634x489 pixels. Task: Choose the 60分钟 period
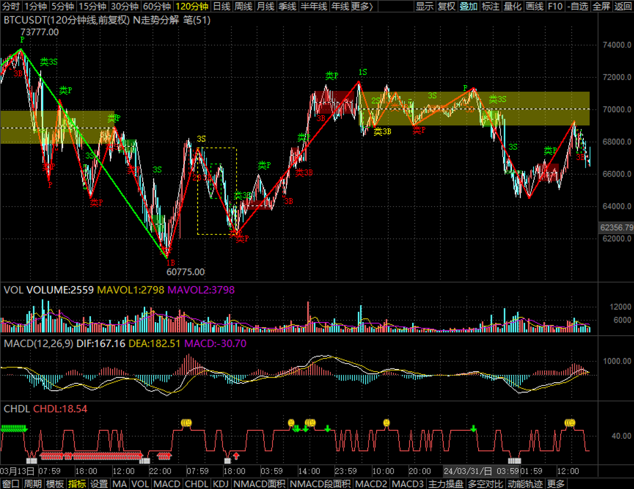pyautogui.click(x=157, y=6)
